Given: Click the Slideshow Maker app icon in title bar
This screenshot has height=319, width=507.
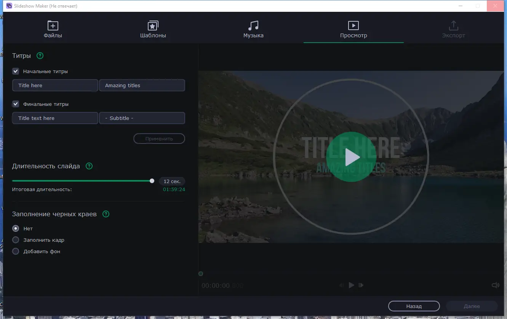Looking at the screenshot, I should (x=9, y=6).
